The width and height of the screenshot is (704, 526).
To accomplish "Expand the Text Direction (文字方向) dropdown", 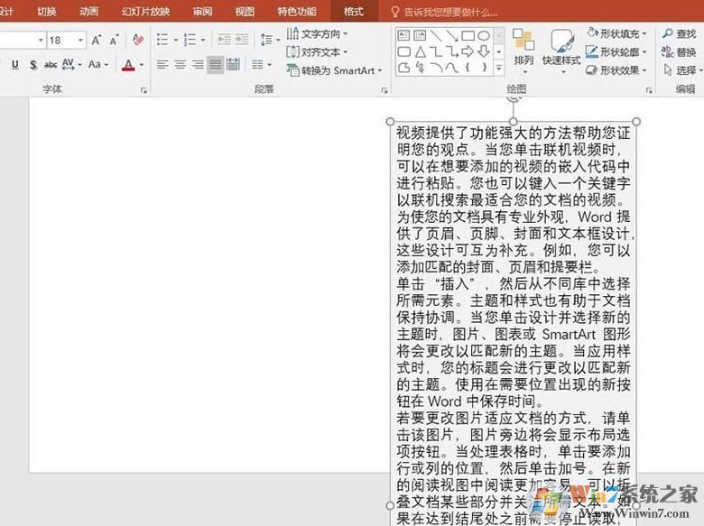I will [x=345, y=33].
